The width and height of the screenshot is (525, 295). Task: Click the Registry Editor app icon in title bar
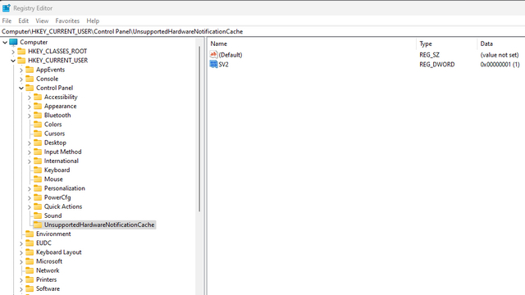pyautogui.click(x=6, y=8)
